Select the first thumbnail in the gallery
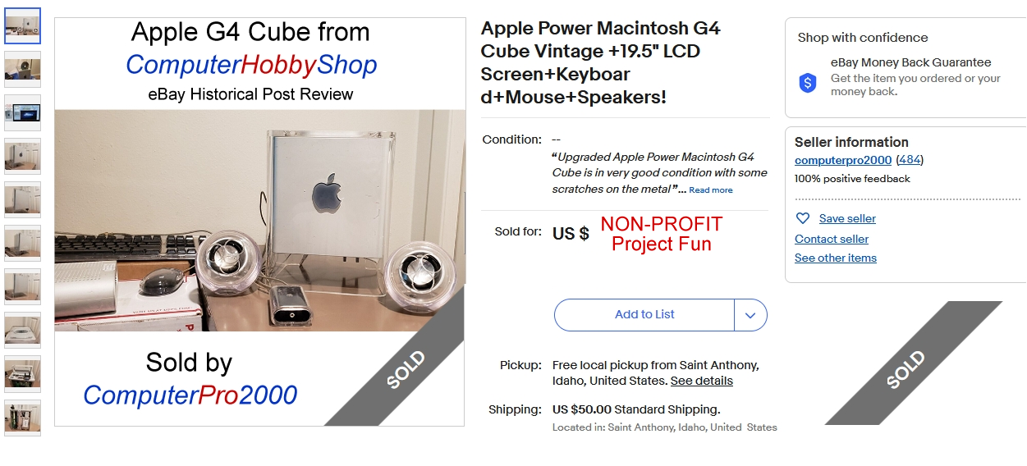Image resolution: width=1027 pixels, height=466 pixels. coord(22,26)
